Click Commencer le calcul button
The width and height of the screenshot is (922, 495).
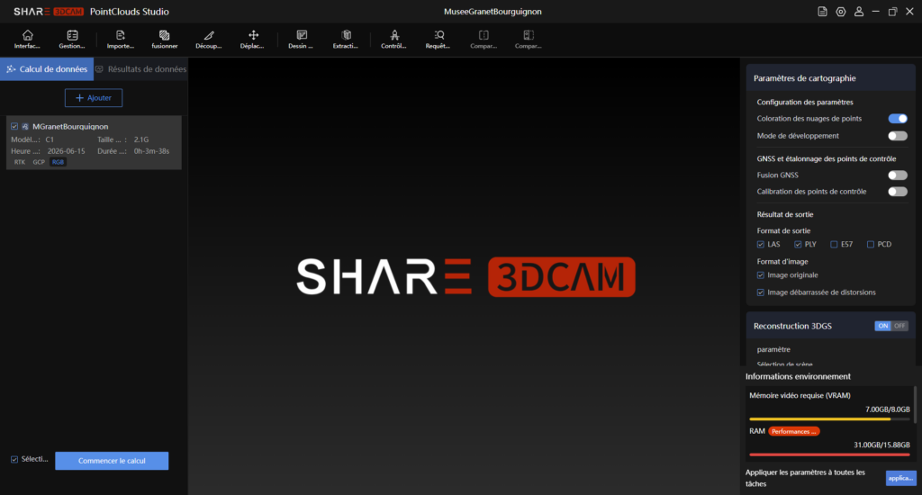point(112,461)
